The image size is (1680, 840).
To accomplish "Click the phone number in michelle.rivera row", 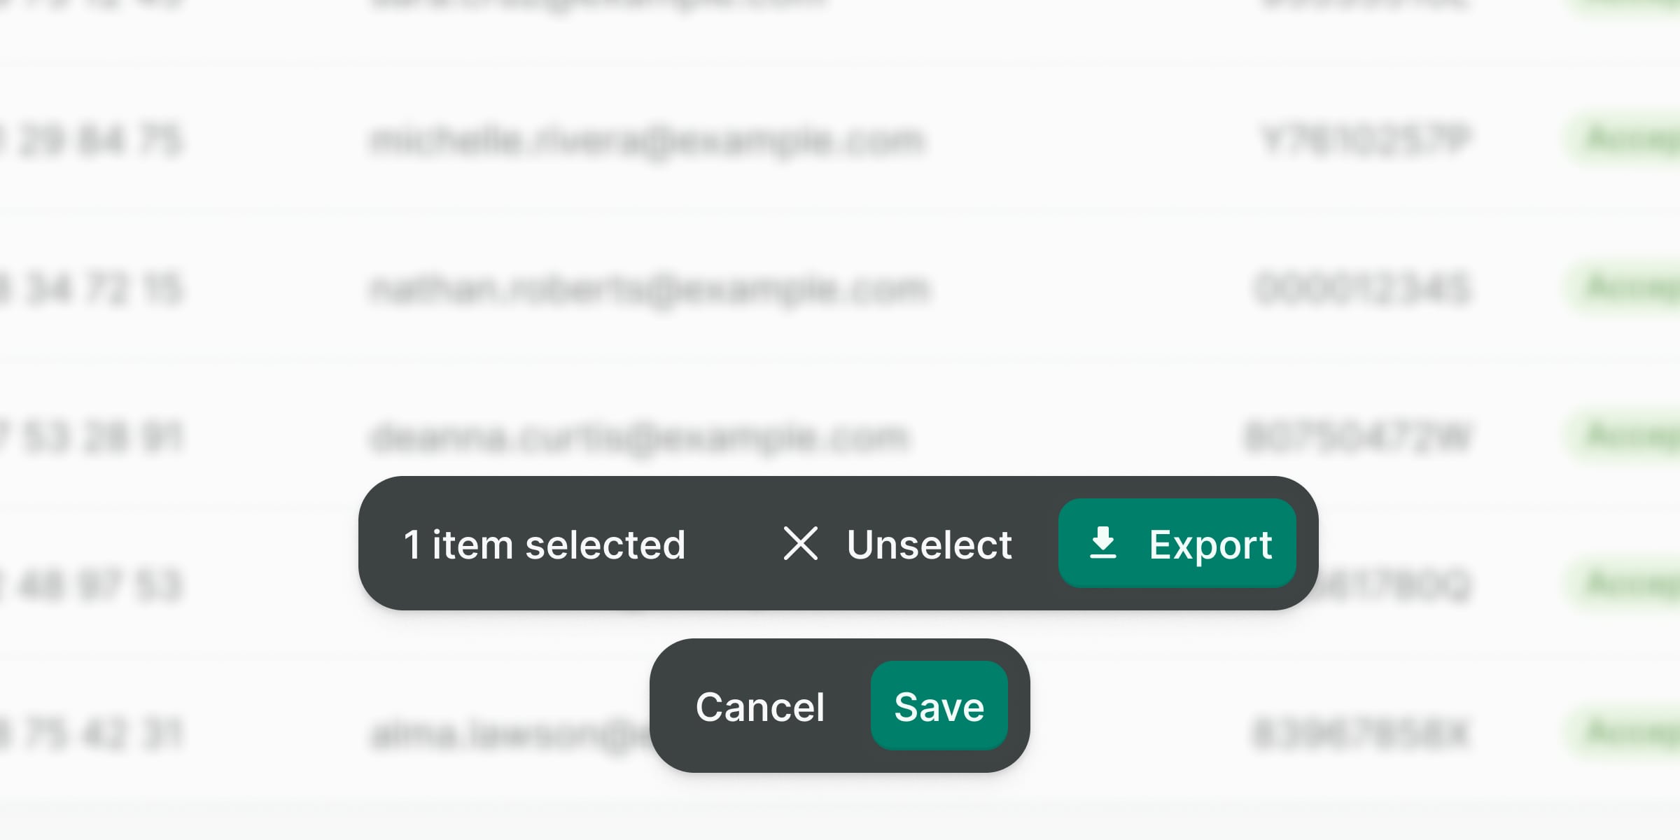I will coord(98,141).
